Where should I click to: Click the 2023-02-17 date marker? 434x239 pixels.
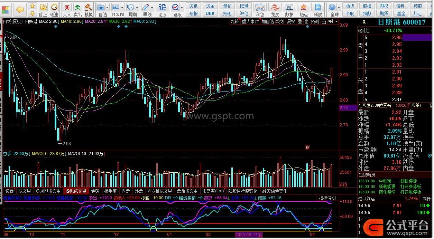[249, 235]
